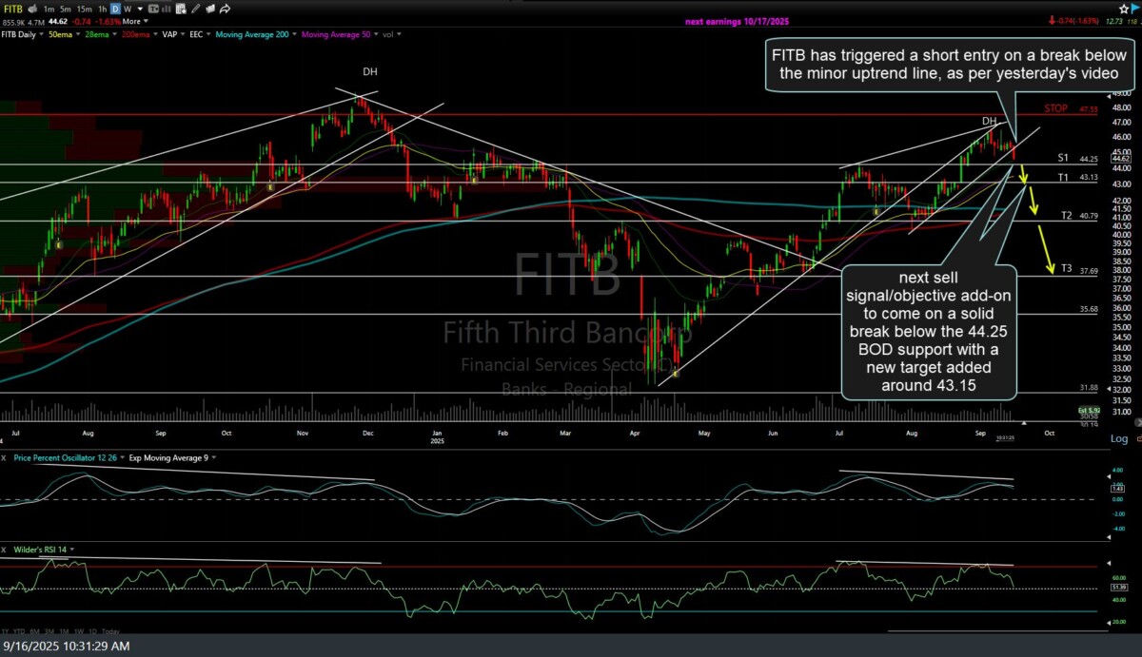Viewport: 1142px width, 657px height.
Task: Click the share chart arrow icon
Action: click(x=225, y=8)
